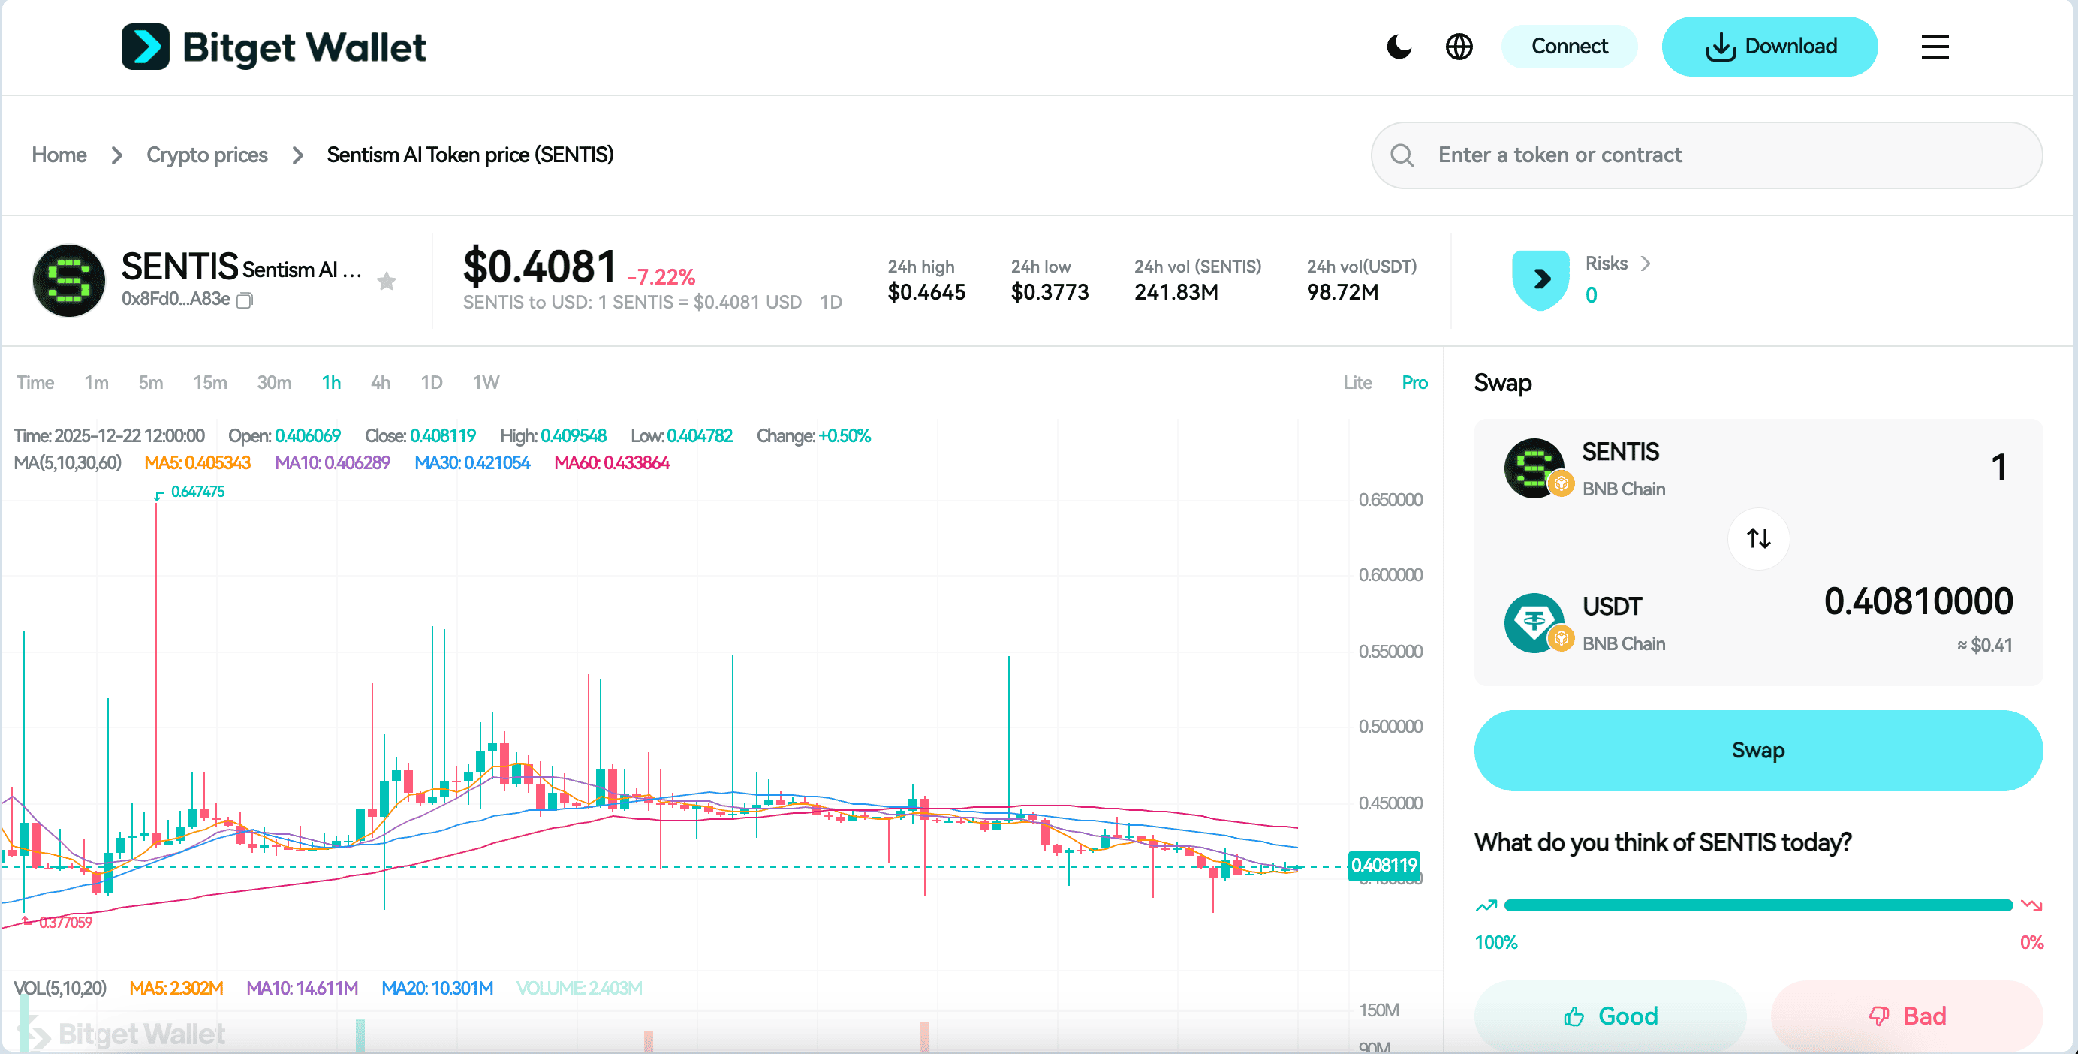Viewport: 2078px width, 1054px height.
Task: Copy the SENTIS contract address
Action: pos(245,301)
